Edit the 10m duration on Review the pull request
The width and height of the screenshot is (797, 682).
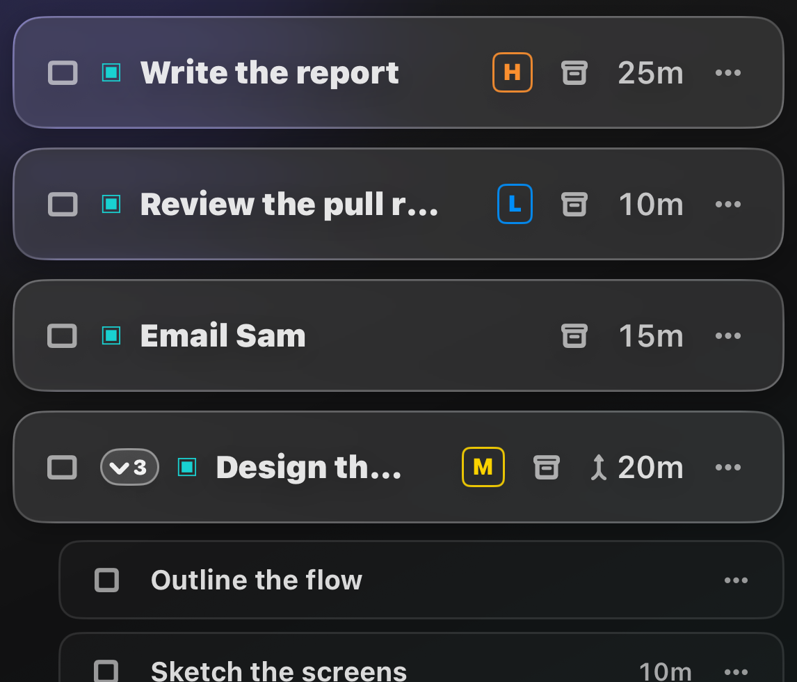coord(651,205)
